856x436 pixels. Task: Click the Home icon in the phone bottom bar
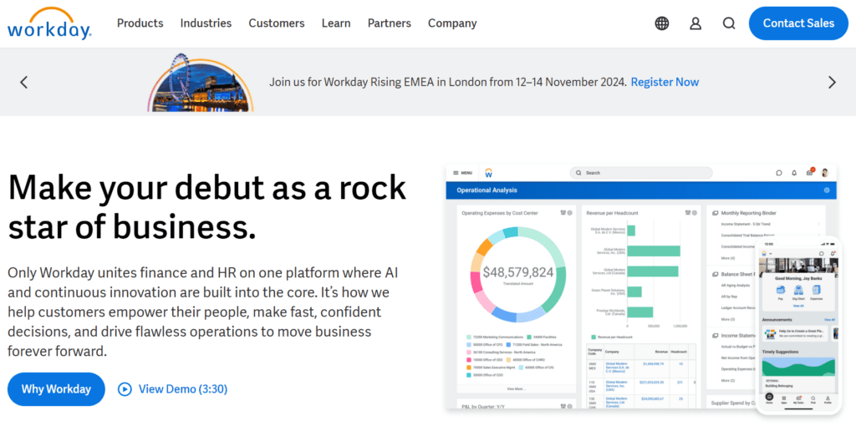[769, 398]
